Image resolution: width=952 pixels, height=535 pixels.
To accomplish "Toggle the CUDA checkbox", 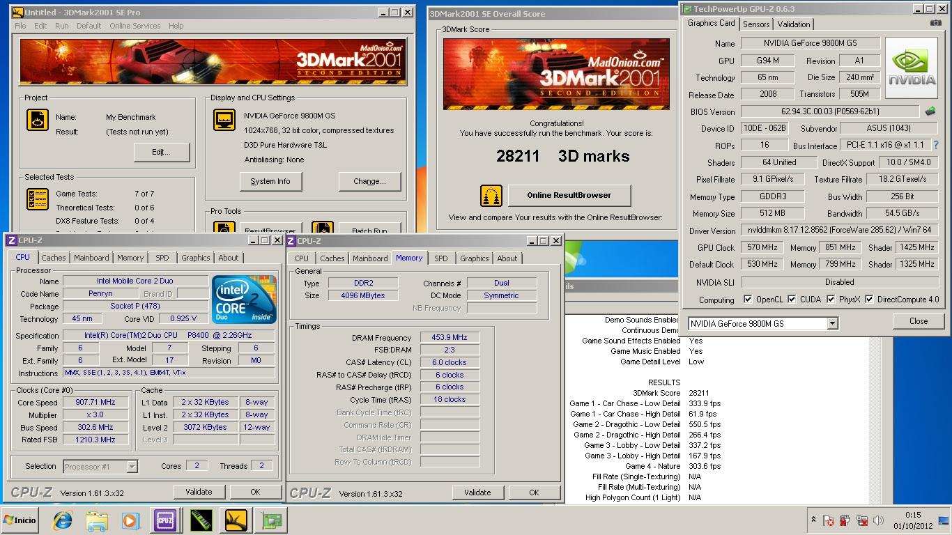I will (792, 300).
